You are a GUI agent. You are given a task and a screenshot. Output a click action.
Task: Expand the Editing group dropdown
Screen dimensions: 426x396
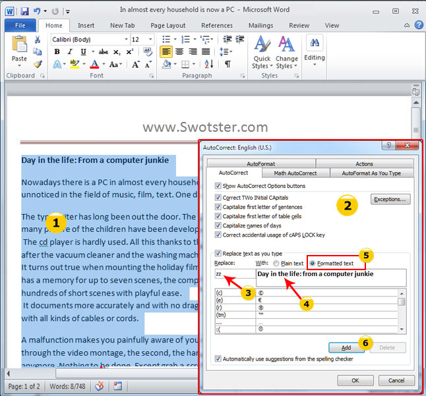(x=315, y=65)
